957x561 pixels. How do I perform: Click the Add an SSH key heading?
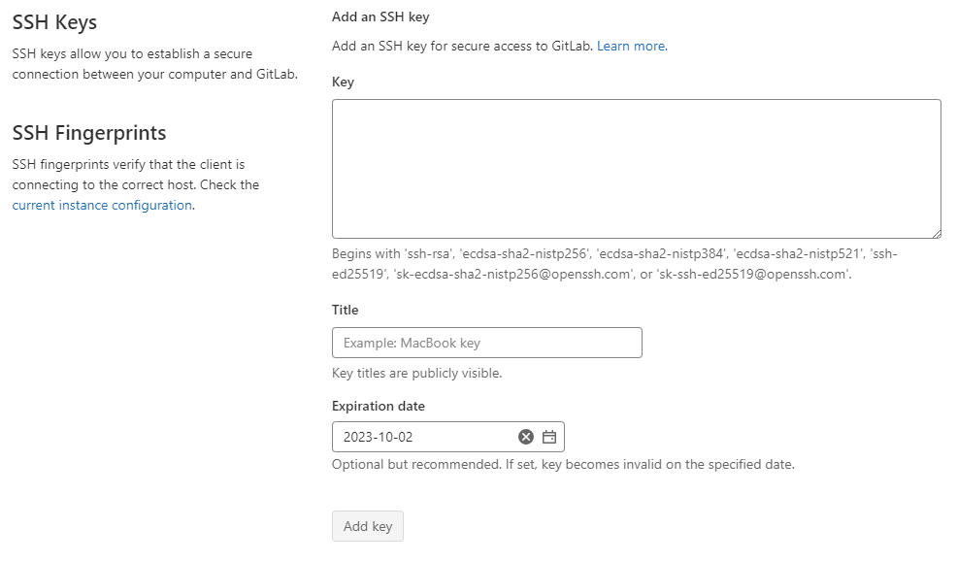[379, 17]
